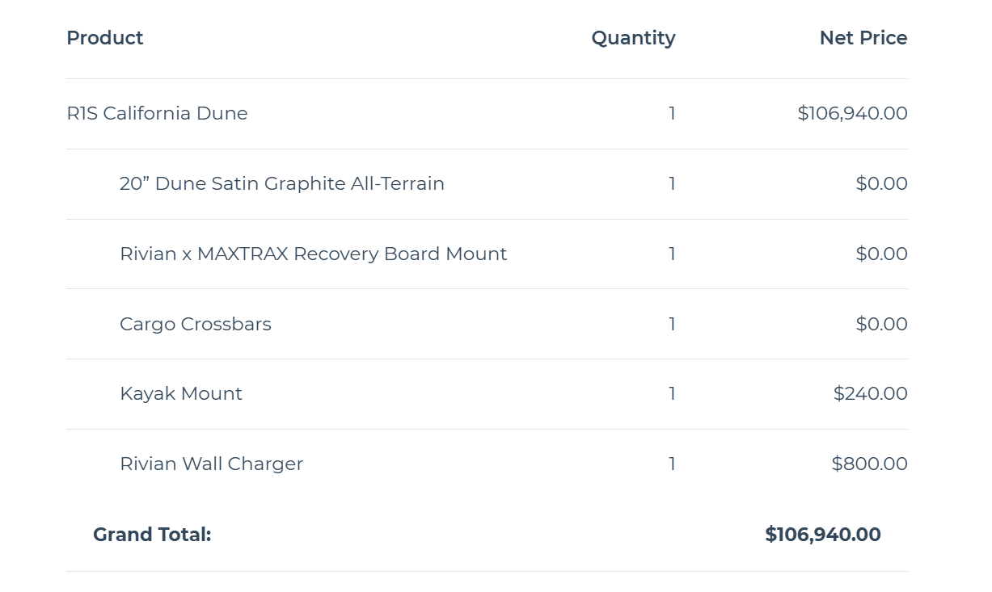Click the Quantity column header
Viewport: 992px width, 592px height.
(x=633, y=38)
